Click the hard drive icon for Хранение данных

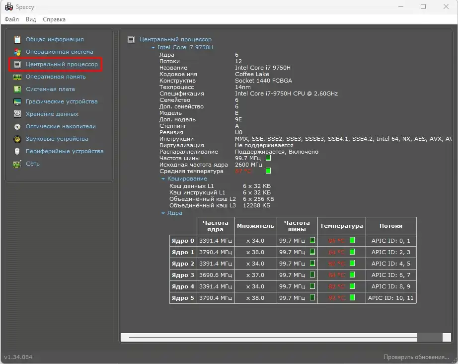click(17, 114)
